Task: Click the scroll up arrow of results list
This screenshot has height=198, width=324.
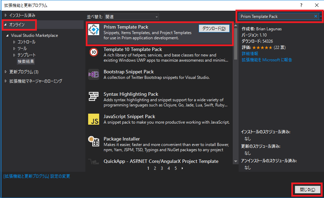Action: click(236, 25)
